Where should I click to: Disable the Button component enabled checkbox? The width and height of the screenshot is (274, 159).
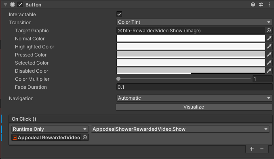[20, 4]
